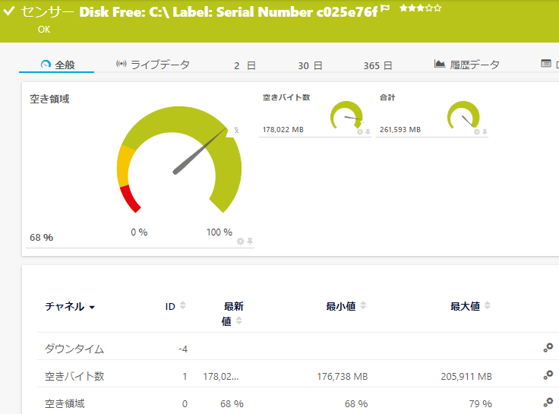
Task: Open settings gear of 合計 gauge
Action: pyautogui.click(x=477, y=132)
